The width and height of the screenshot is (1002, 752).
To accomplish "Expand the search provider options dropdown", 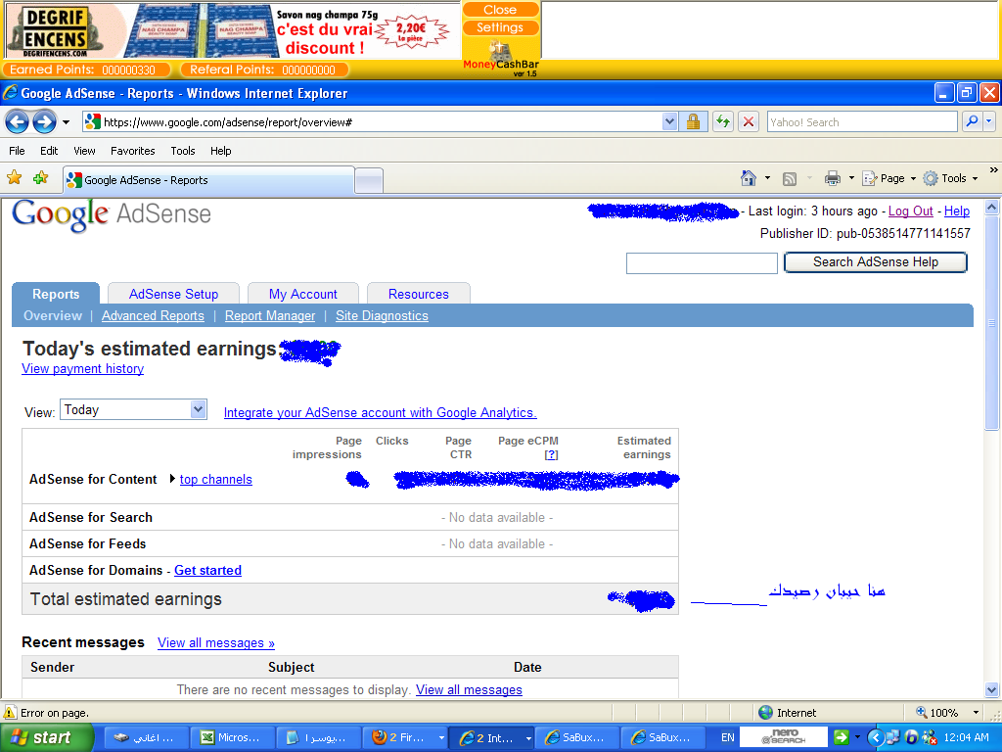I will [x=989, y=121].
